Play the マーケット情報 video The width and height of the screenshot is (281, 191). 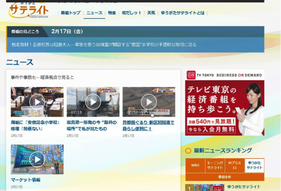tap(37, 159)
